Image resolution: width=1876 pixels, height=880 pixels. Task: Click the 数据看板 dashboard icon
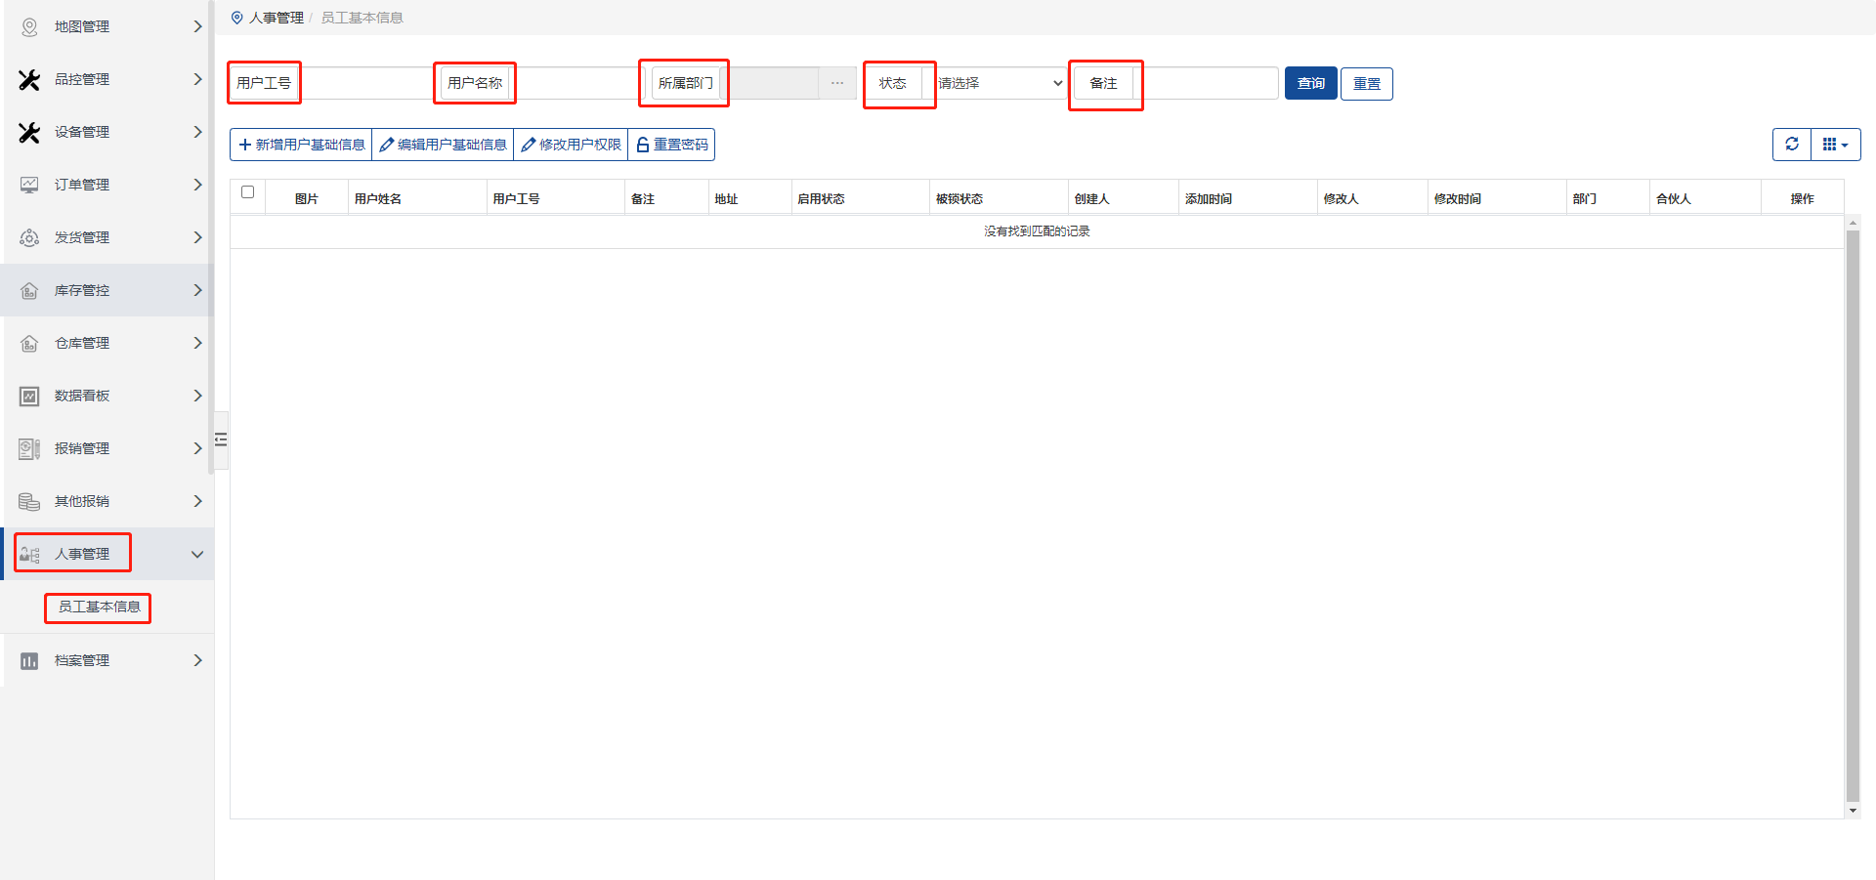coord(29,396)
